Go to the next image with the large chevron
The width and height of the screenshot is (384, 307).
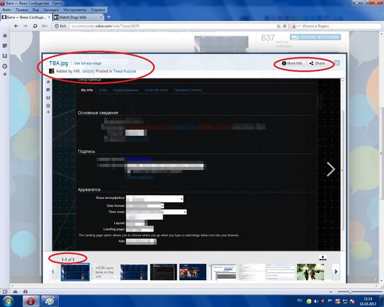(331, 169)
